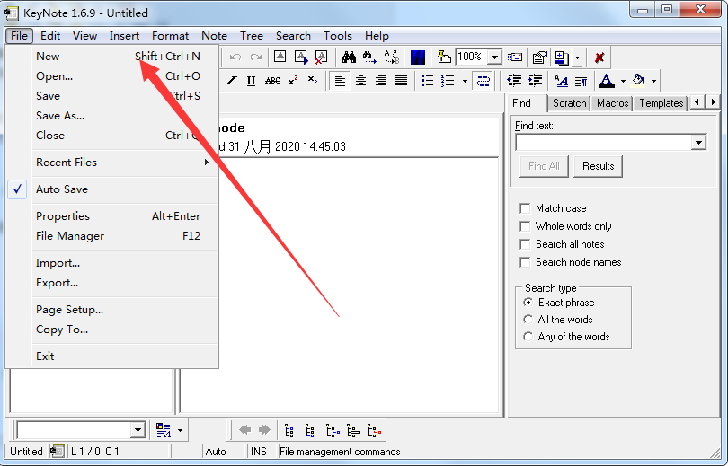728x466 pixels.
Task: Click the binoculars Find icon
Action: [x=349, y=57]
